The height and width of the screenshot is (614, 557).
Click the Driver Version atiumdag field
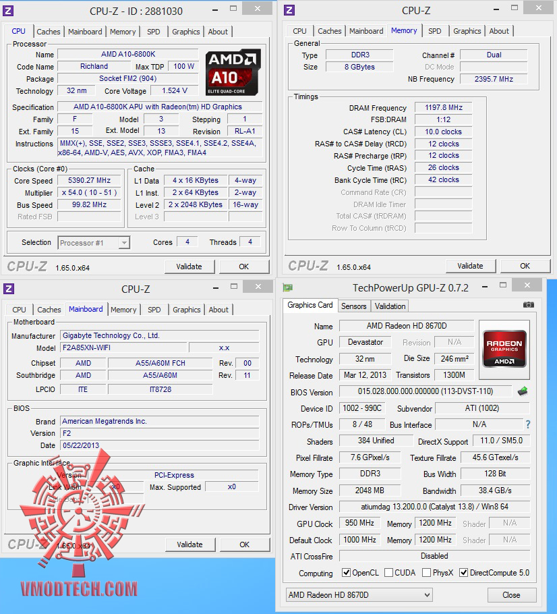434,507
